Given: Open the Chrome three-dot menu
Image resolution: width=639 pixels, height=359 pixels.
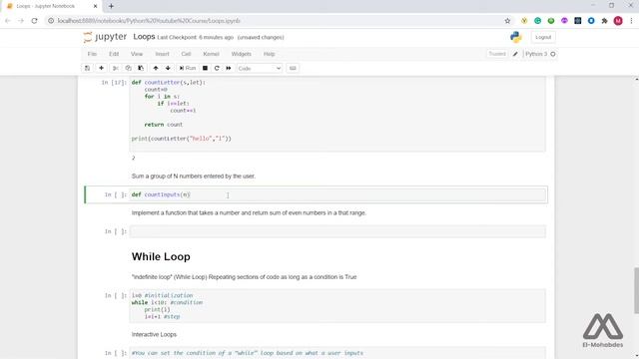Looking at the screenshot, I should tap(631, 21).
